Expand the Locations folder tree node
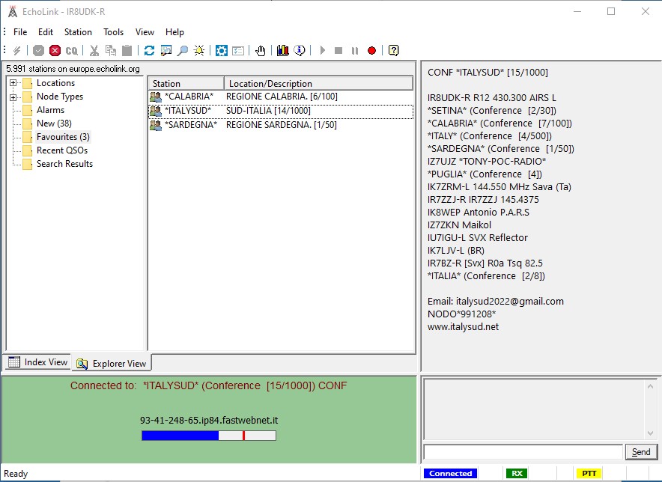This screenshot has height=482, width=662. 13,83
